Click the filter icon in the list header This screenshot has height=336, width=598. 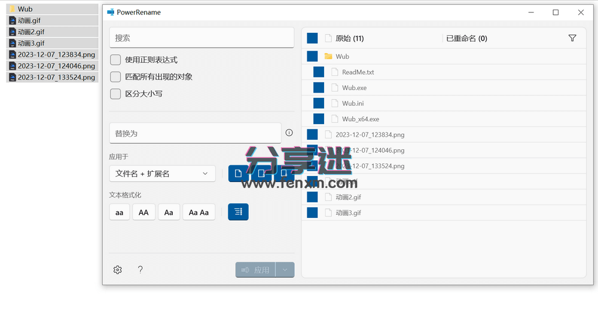572,38
